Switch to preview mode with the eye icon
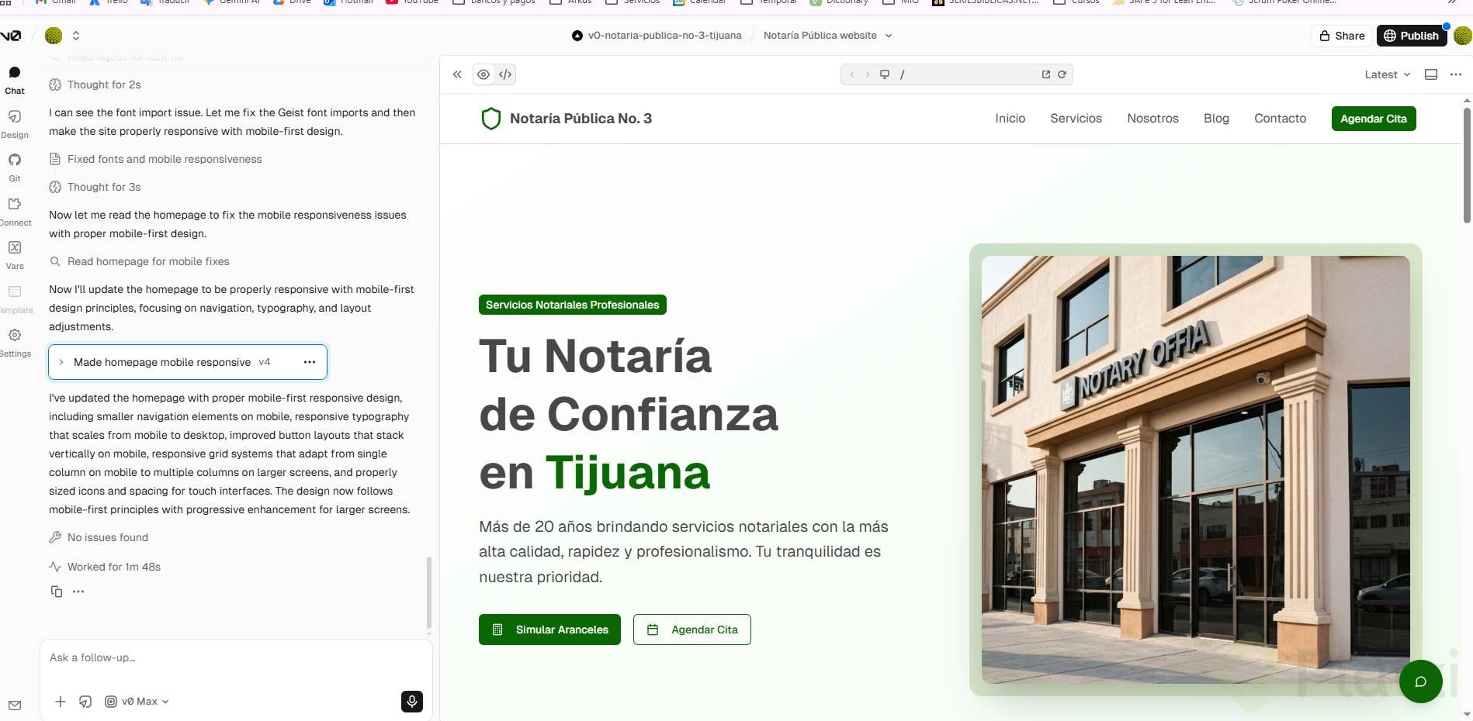This screenshot has height=721, width=1473. pos(483,74)
